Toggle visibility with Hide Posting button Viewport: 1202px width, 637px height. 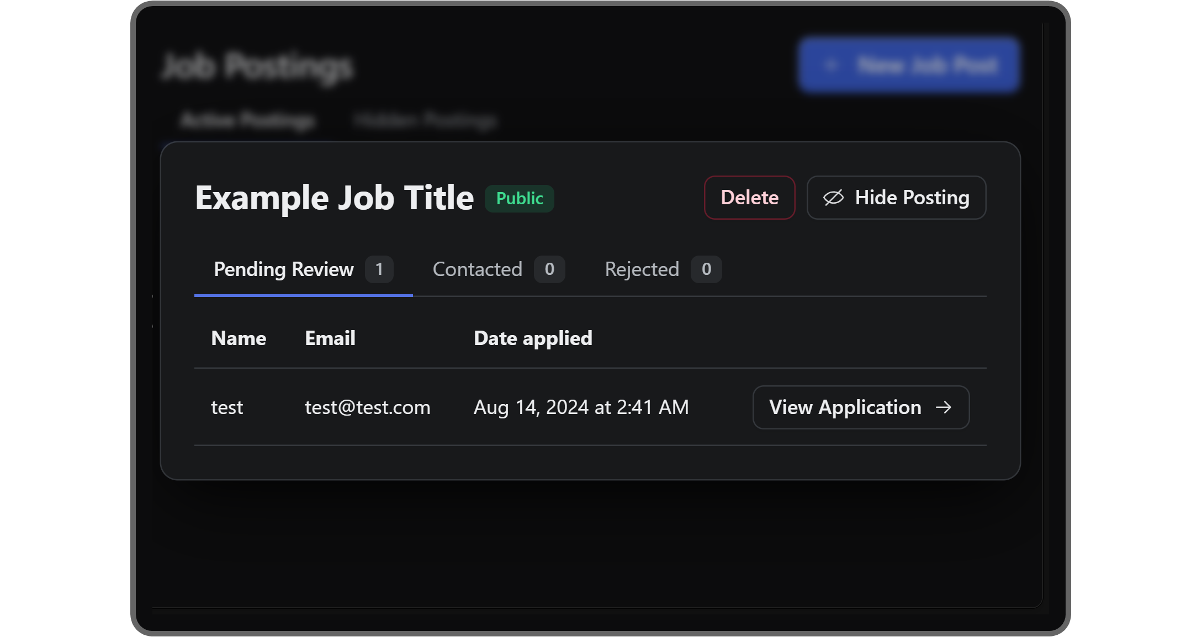pyautogui.click(x=896, y=197)
